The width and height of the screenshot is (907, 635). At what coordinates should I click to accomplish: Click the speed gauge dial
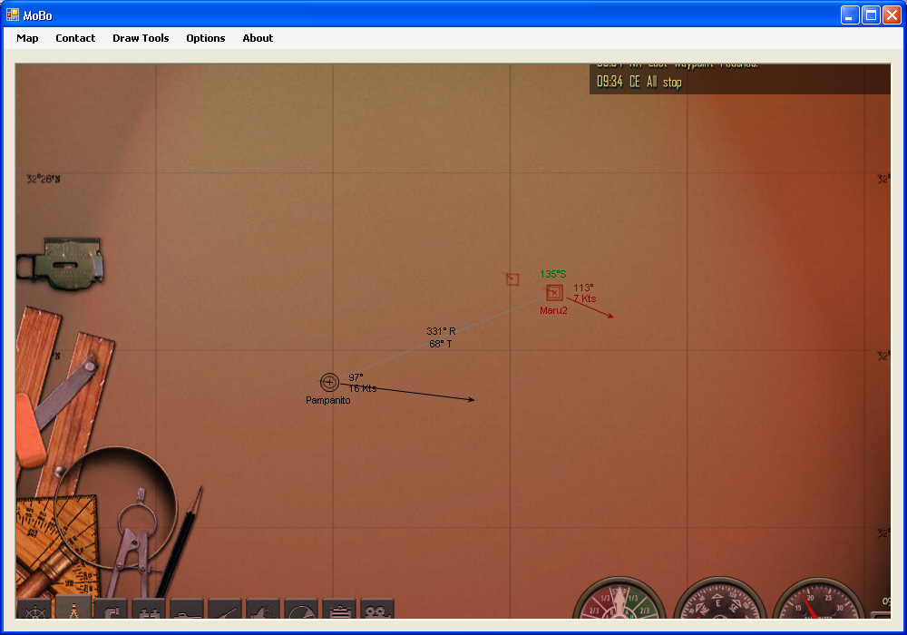[818, 604]
